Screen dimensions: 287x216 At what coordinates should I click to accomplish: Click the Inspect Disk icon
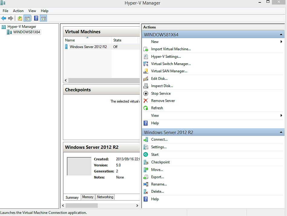pos(146,86)
